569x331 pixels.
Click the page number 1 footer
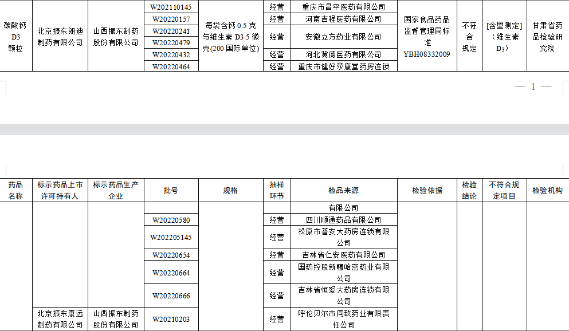pyautogui.click(x=533, y=86)
